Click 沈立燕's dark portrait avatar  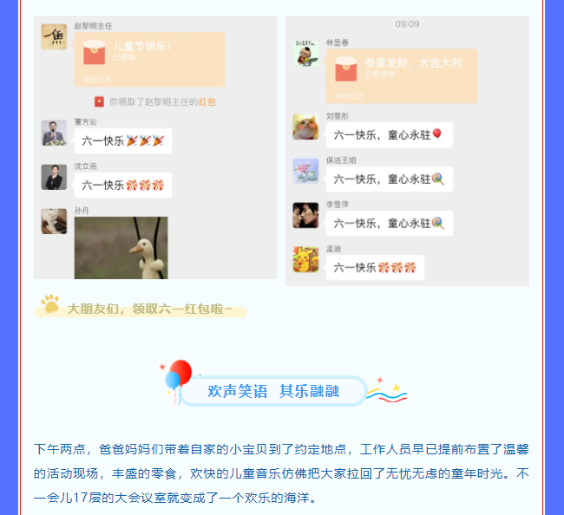tap(54, 177)
